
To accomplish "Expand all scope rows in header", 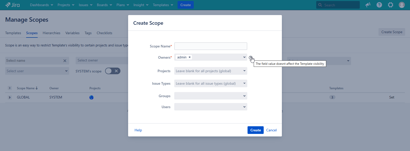I will [x=10, y=88].
